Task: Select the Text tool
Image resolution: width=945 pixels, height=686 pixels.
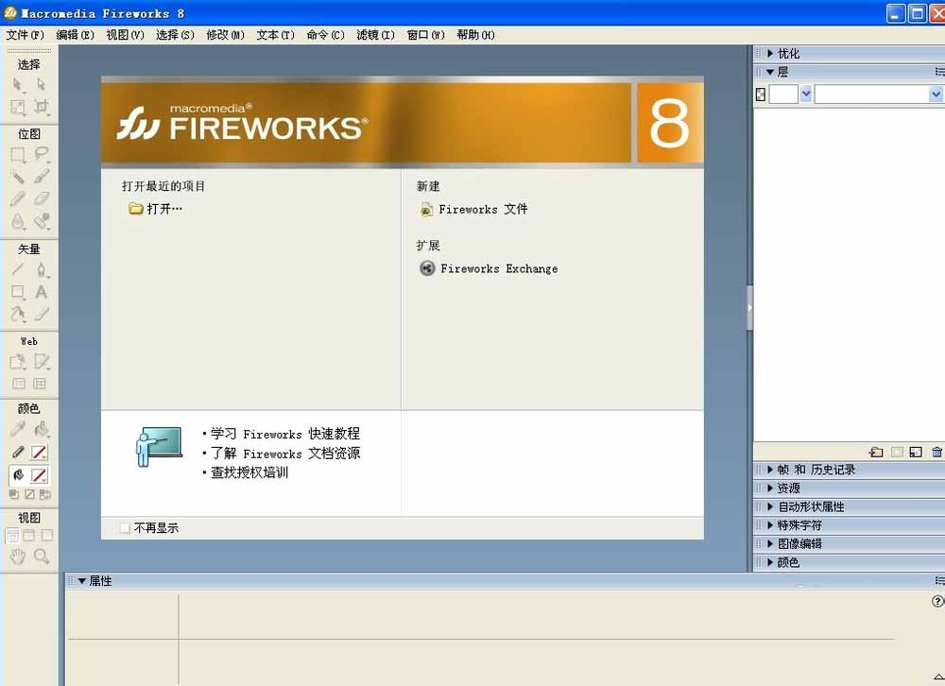Action: [x=40, y=291]
